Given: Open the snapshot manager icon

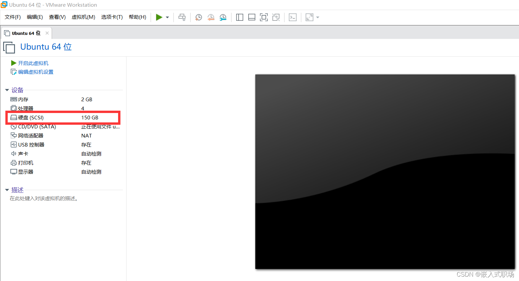Looking at the screenshot, I should pyautogui.click(x=223, y=17).
